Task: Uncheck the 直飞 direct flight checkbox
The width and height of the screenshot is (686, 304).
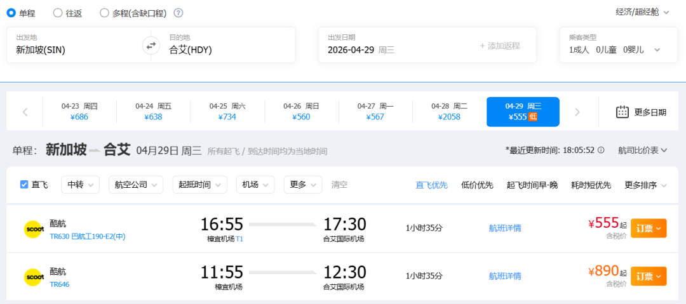Action: [25, 185]
